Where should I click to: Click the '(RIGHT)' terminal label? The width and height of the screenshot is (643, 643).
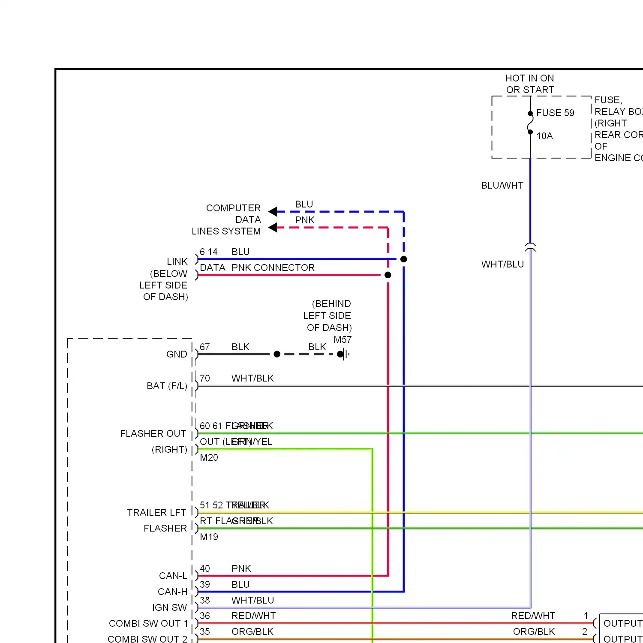point(169,449)
